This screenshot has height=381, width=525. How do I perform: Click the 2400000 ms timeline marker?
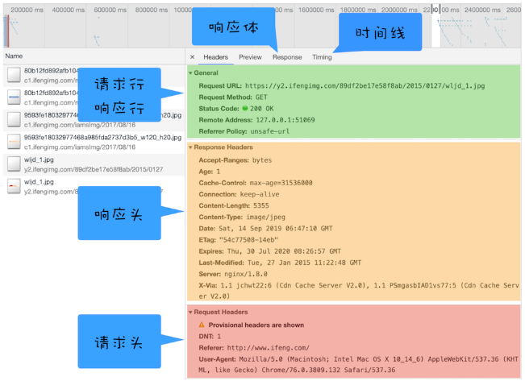(x=482, y=10)
